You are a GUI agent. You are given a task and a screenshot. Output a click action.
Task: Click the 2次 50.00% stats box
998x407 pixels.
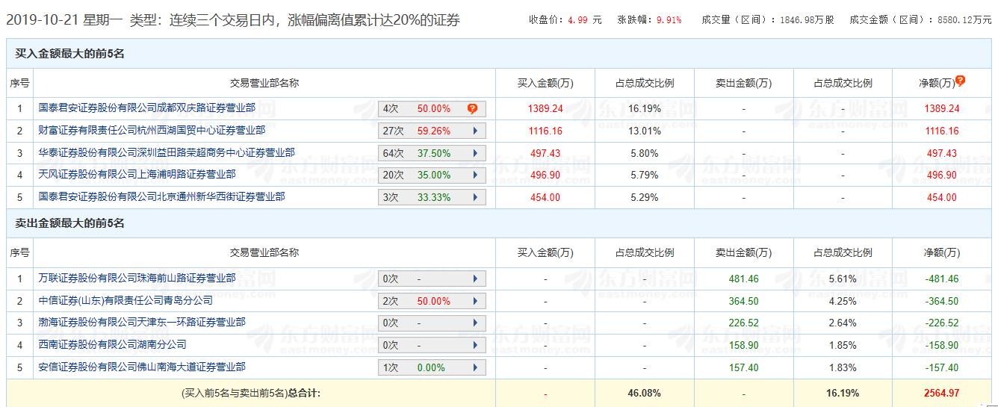click(432, 302)
